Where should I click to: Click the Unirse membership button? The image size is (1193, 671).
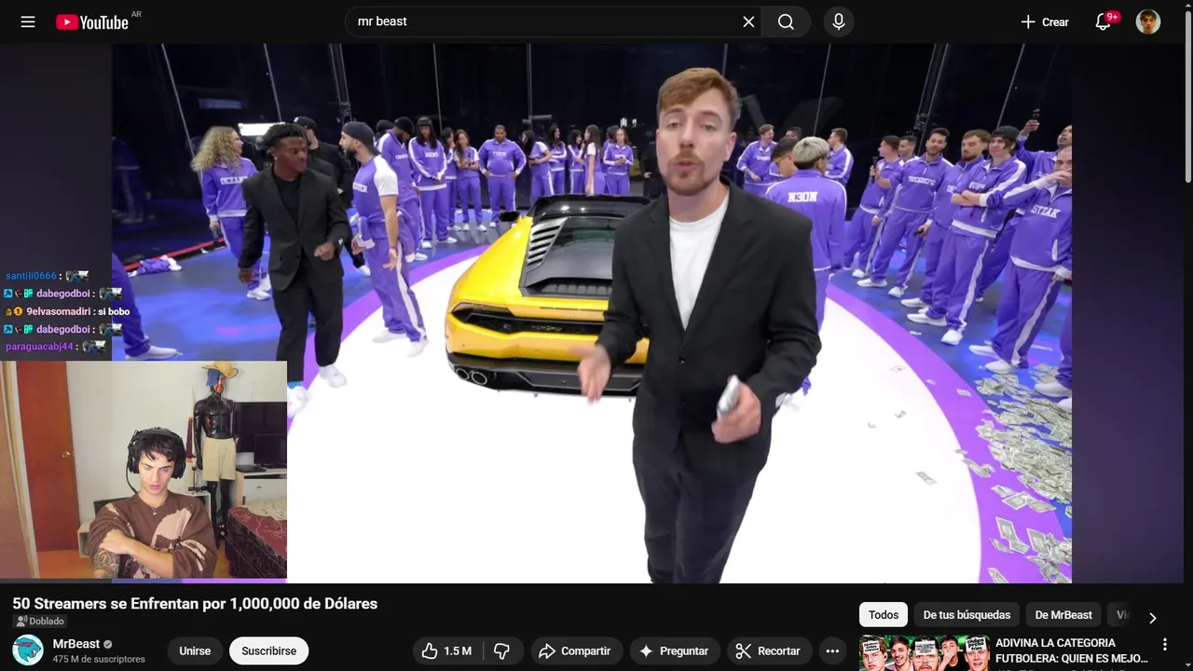(195, 650)
